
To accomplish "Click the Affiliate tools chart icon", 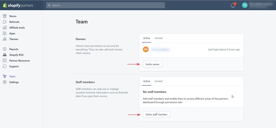I will (x=5, y=28).
